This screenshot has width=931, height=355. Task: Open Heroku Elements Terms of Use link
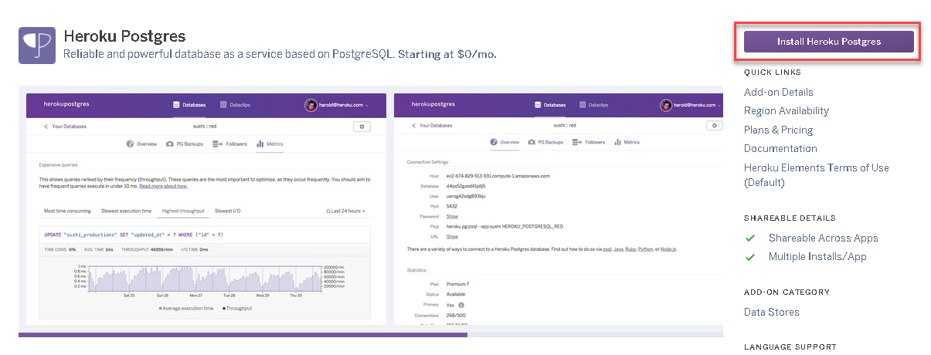pos(816,175)
